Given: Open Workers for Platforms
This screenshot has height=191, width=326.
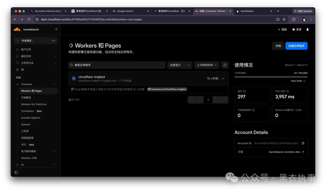Looking at the screenshot, I should click(34, 104).
